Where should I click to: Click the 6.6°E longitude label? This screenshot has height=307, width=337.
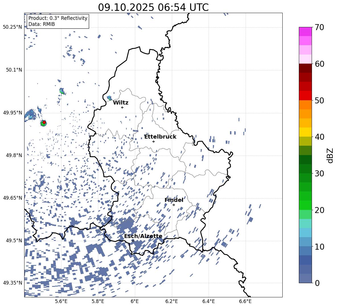(x=245, y=301)
